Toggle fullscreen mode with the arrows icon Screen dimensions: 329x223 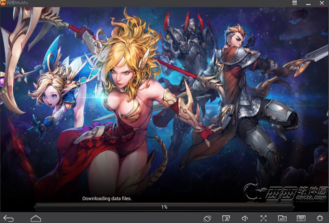pos(263,218)
